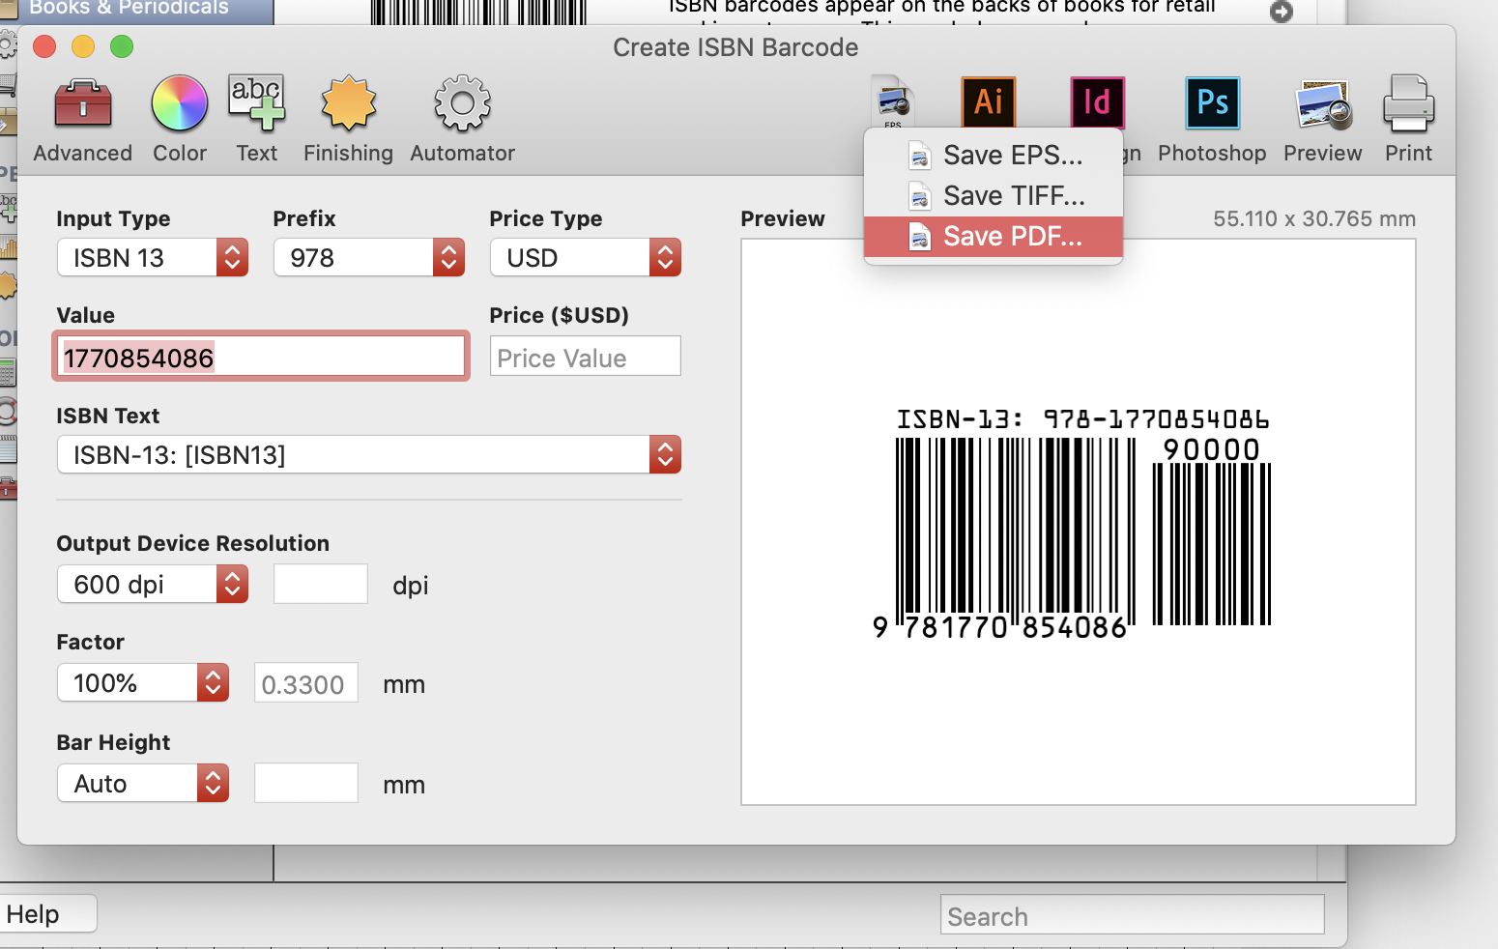Click the custom dpi input field
This screenshot has width=1498, height=949.
321,584
